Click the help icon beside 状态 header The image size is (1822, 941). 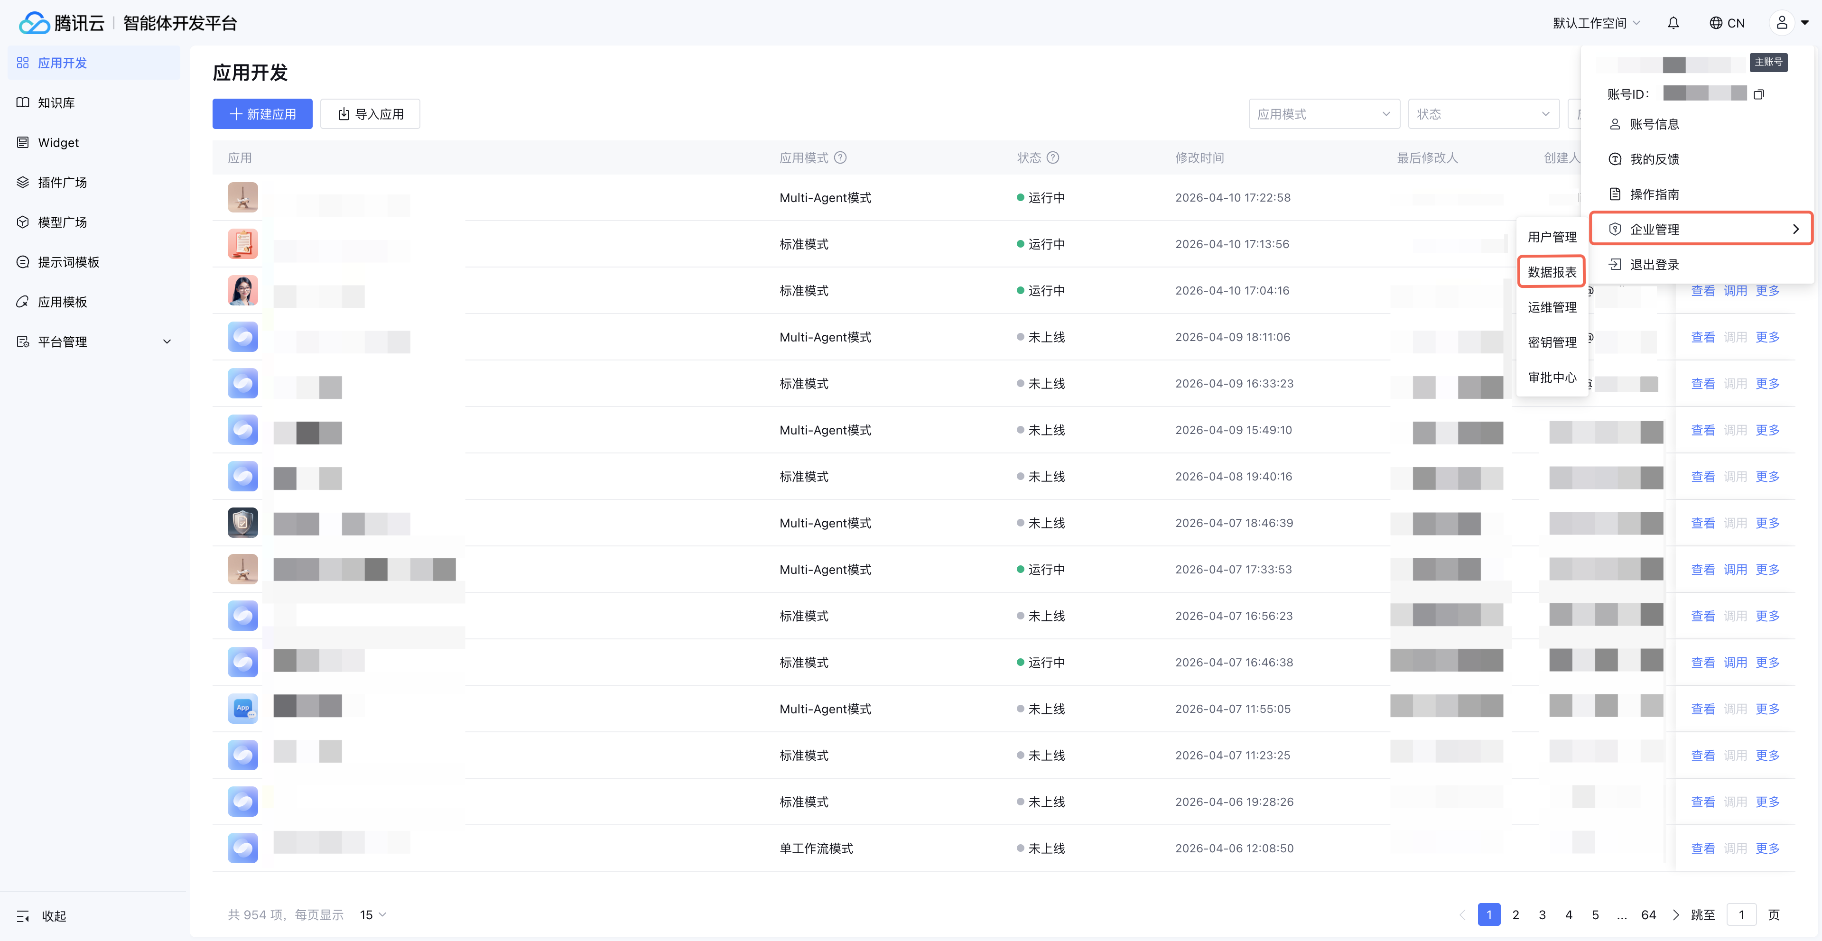point(1052,157)
